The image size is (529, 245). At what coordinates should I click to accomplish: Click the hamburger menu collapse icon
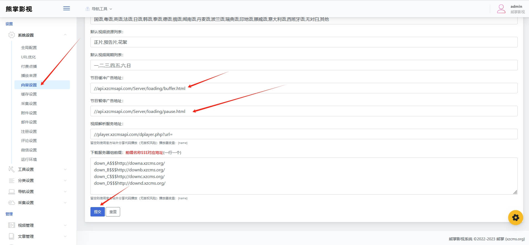pyautogui.click(x=67, y=9)
